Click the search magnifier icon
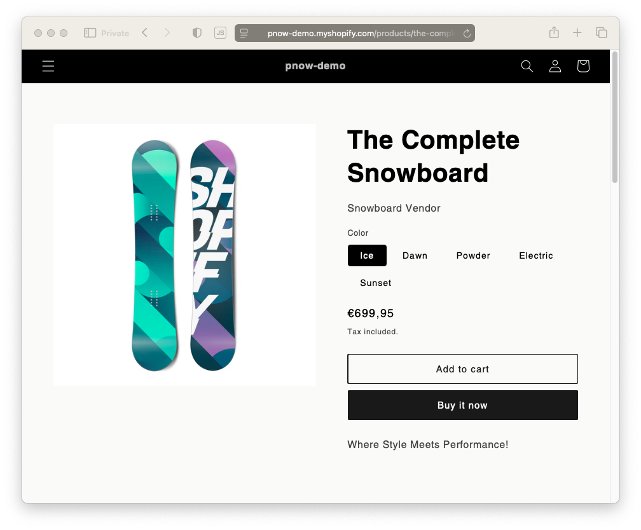The image size is (641, 530). (x=527, y=66)
